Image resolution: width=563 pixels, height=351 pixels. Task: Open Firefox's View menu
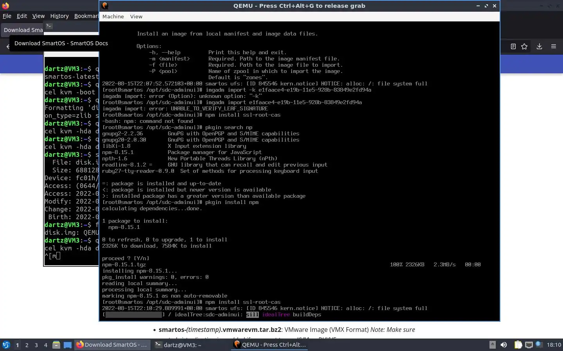[x=38, y=16]
